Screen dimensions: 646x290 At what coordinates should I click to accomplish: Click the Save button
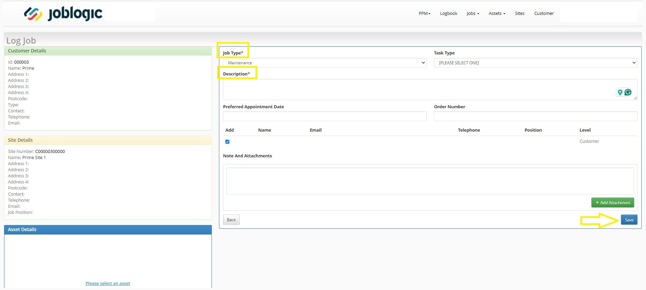[x=629, y=220]
